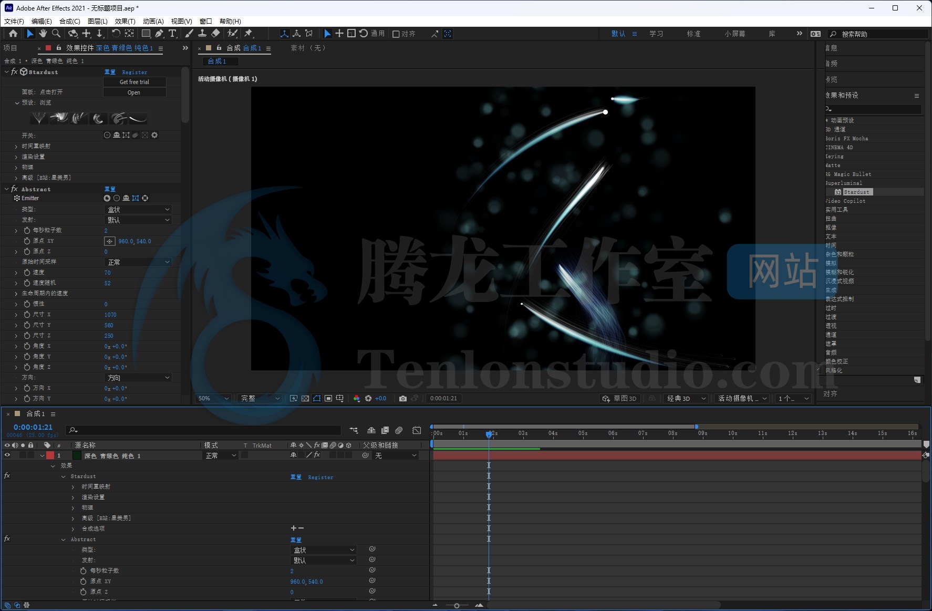Click the snapshot camera icon in viewer
This screenshot has width=932, height=611.
pyautogui.click(x=403, y=398)
